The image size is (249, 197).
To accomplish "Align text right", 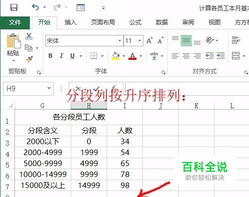I will coord(197,56).
